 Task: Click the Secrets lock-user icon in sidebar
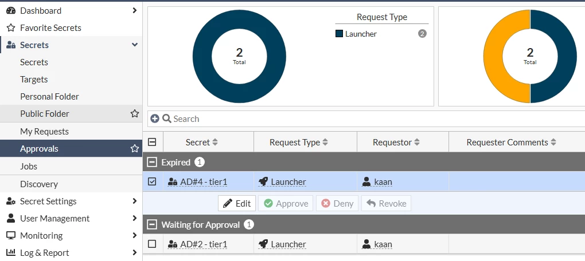coord(11,45)
